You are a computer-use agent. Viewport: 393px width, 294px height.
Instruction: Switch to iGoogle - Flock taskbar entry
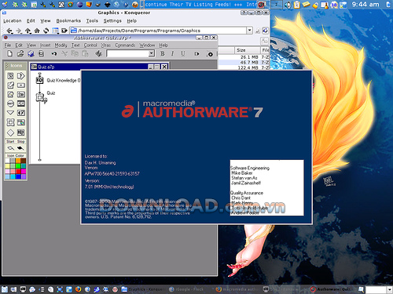pos(186,289)
